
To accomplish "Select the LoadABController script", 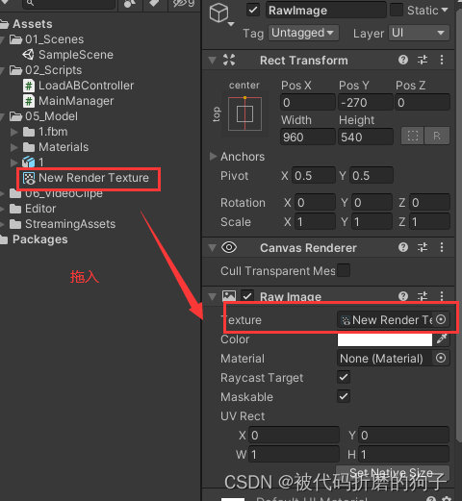I will click(79, 86).
